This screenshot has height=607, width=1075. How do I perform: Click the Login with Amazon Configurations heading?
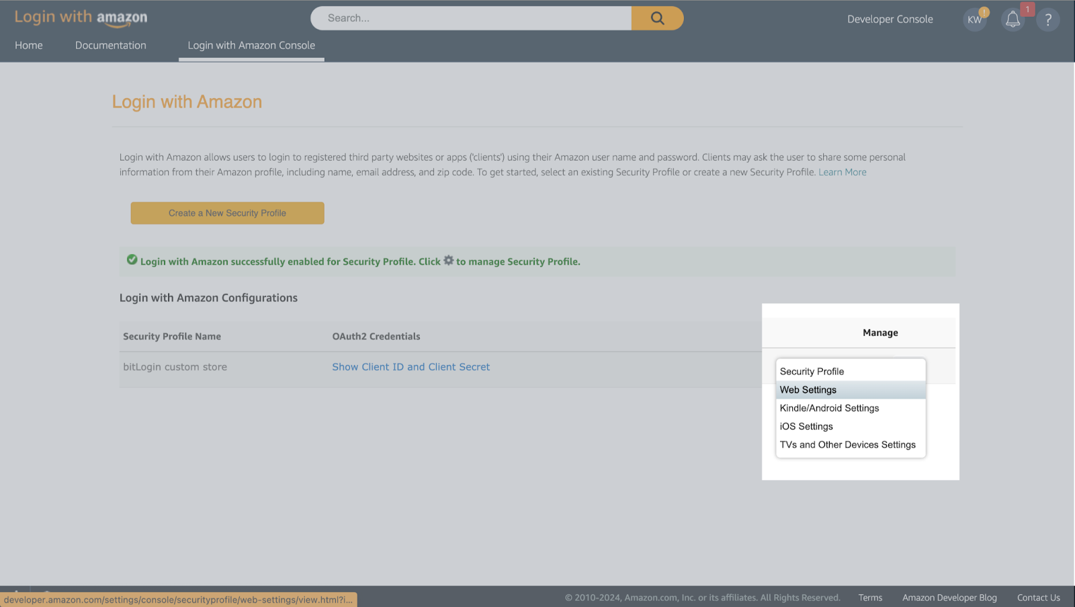208,298
